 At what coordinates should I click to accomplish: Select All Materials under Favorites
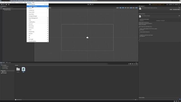[x=6, y=66]
